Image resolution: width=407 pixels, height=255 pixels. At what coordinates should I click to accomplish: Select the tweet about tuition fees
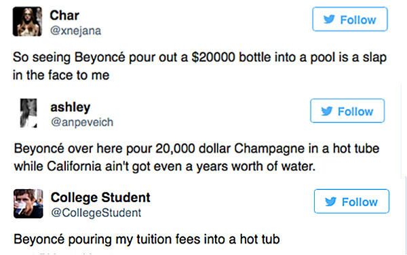[147, 239]
